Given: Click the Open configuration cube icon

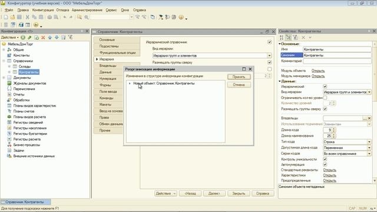Looking at the screenshot, I should pos(21,25).
